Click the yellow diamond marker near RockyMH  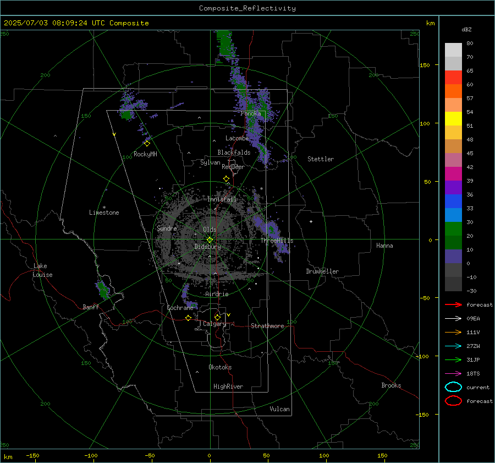click(147, 144)
